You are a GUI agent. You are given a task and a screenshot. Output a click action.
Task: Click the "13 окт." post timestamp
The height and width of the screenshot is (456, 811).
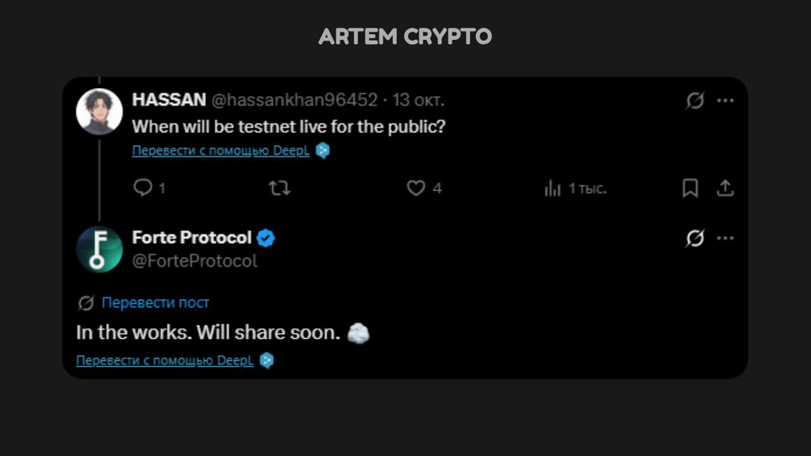click(x=418, y=99)
